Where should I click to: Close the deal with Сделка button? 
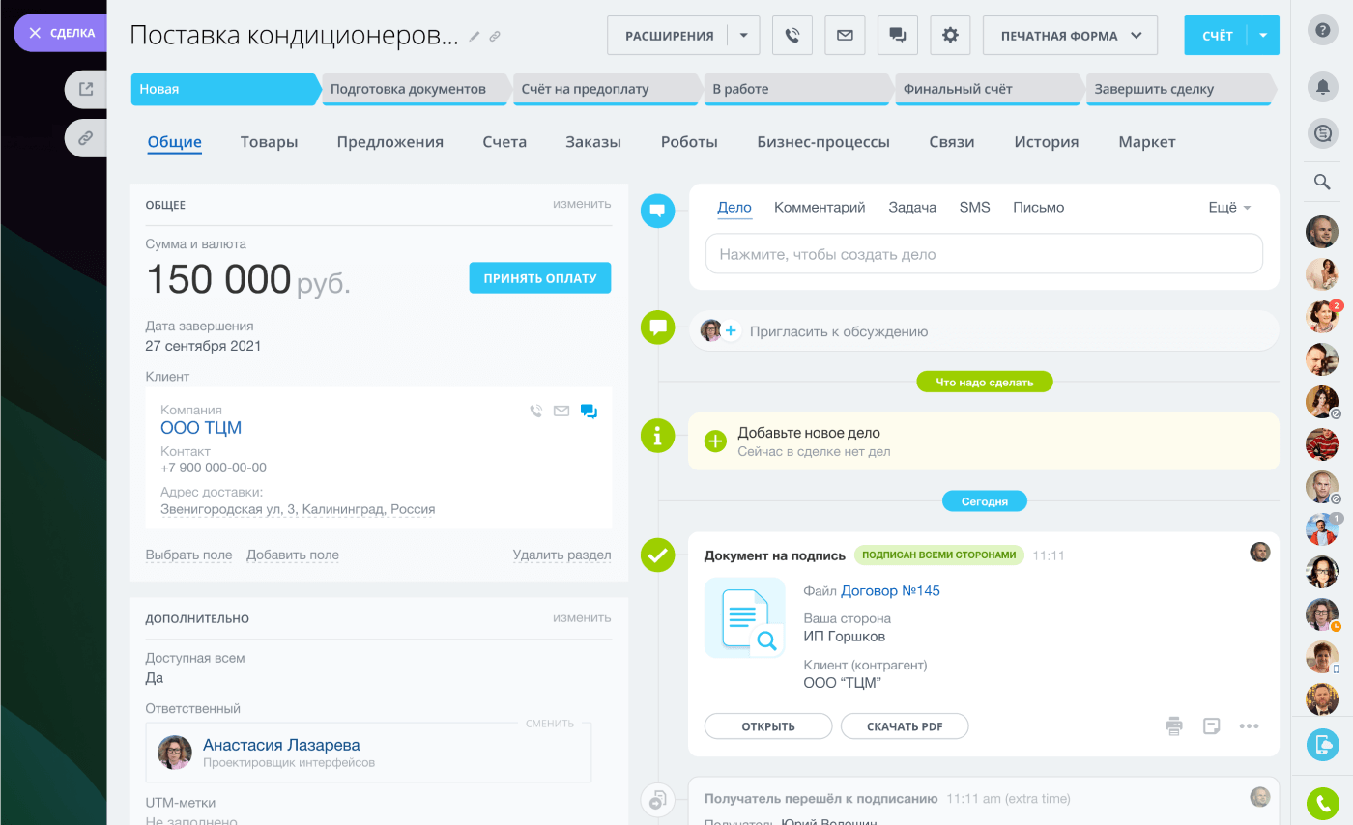[62, 33]
